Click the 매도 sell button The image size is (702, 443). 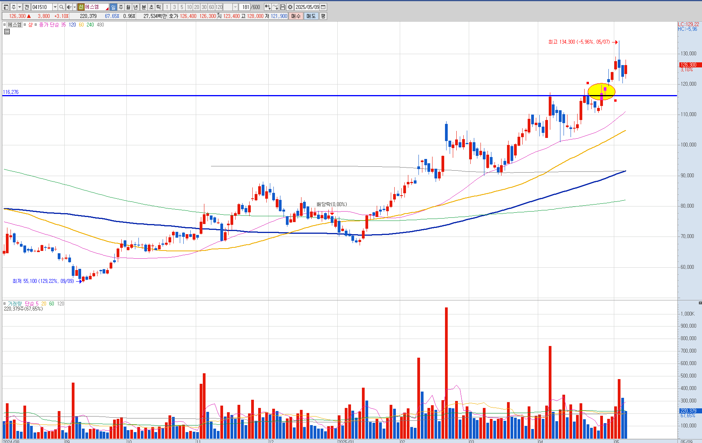click(311, 16)
